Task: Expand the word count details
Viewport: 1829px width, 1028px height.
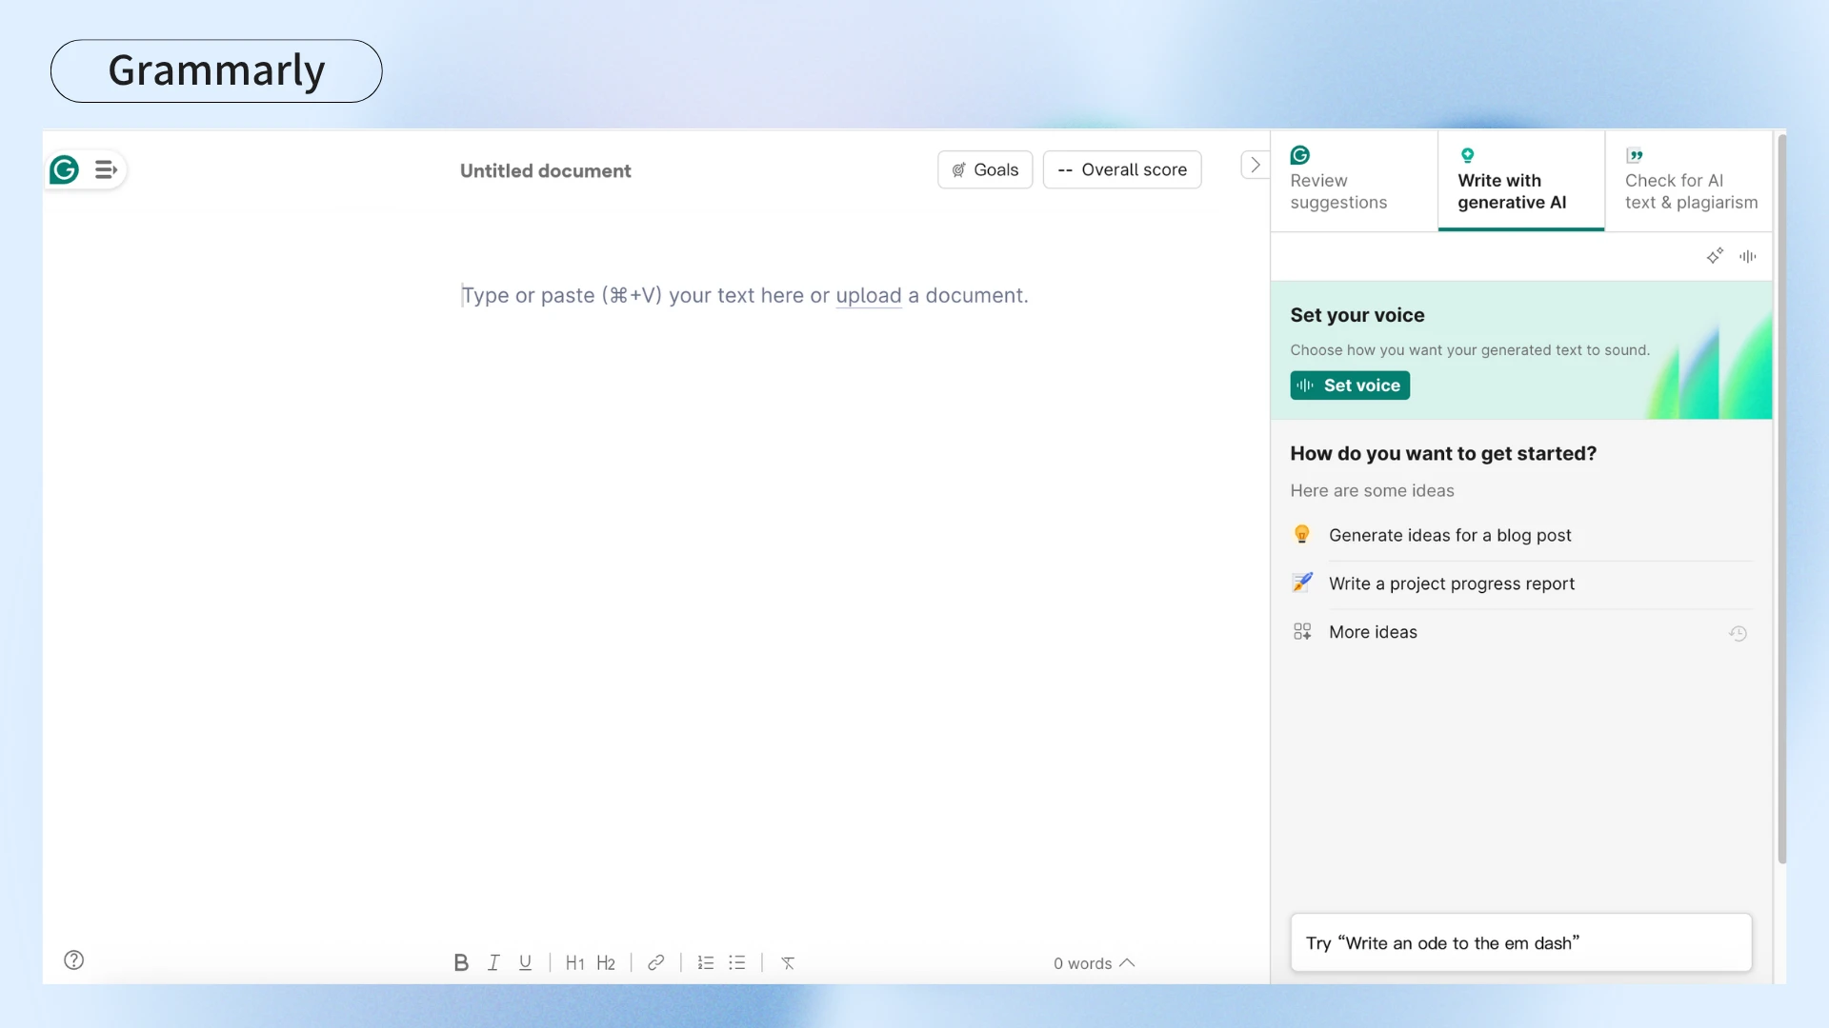Action: coord(1094,963)
